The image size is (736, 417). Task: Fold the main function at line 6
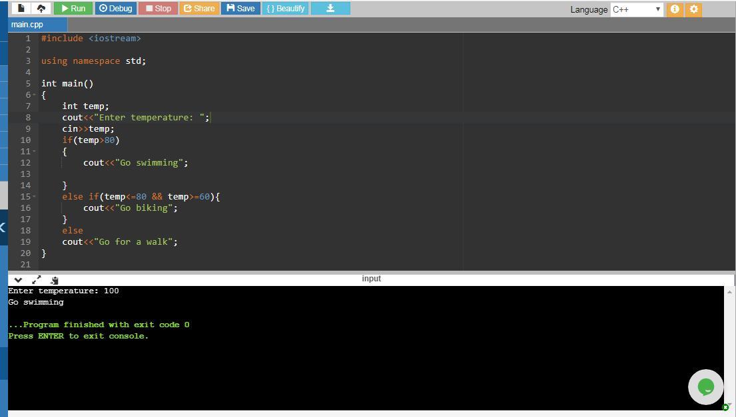pos(34,95)
